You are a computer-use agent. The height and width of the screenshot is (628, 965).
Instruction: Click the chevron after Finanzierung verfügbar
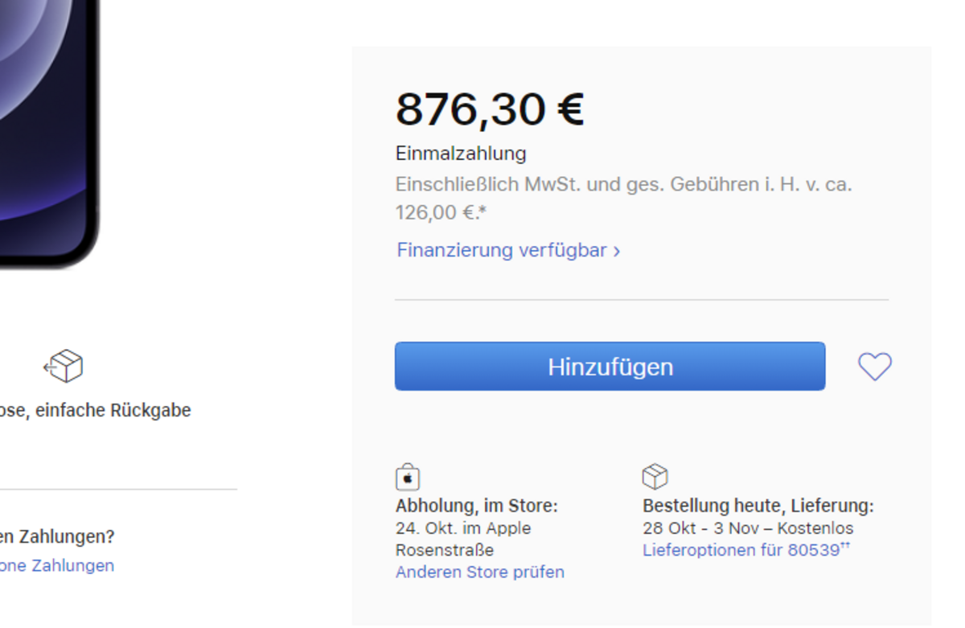click(617, 251)
